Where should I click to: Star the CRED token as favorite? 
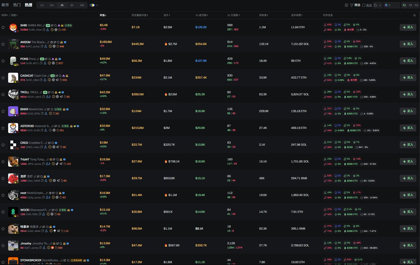point(3,145)
